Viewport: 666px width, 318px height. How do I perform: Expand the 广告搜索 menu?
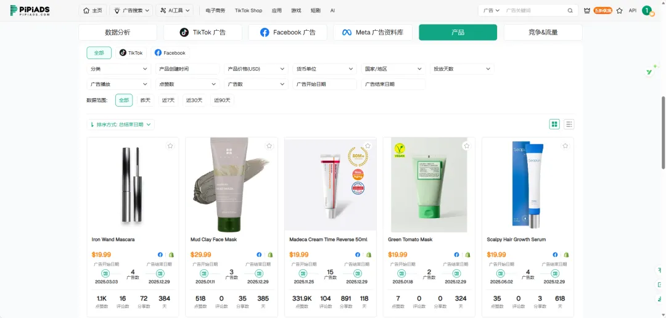131,10
